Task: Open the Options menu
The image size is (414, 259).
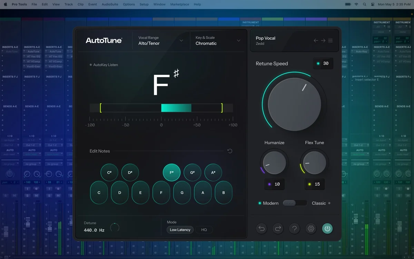Action: click(129, 4)
